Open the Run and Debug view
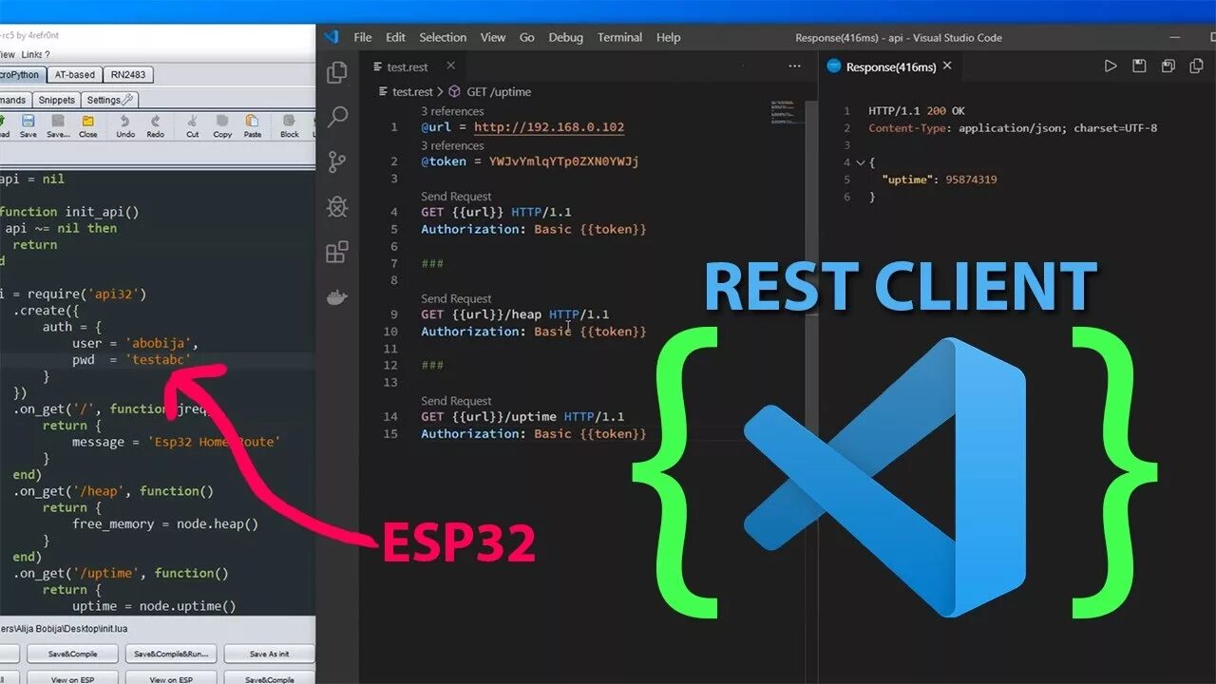This screenshot has height=684, width=1216. [336, 207]
